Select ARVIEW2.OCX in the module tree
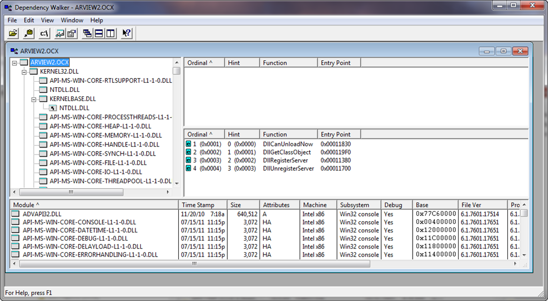 [x=50, y=62]
